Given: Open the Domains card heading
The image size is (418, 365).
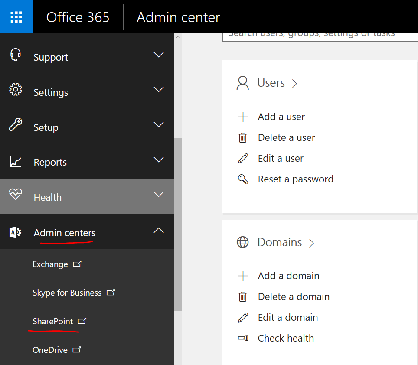Looking at the screenshot, I should tap(280, 242).
